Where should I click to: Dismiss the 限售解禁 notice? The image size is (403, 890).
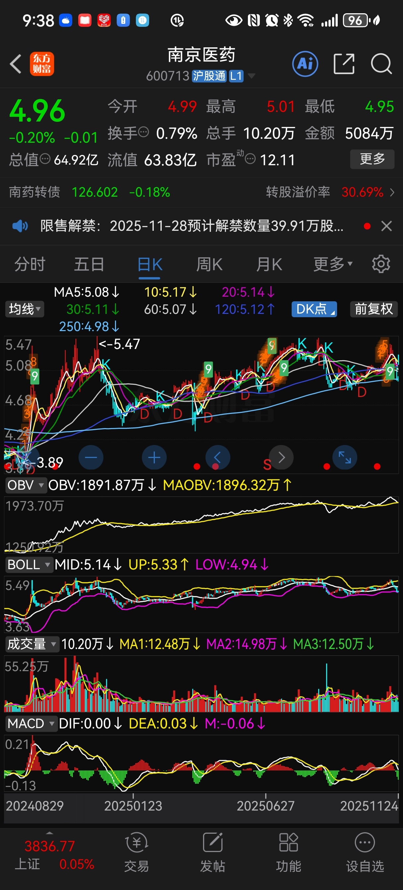pyautogui.click(x=386, y=226)
